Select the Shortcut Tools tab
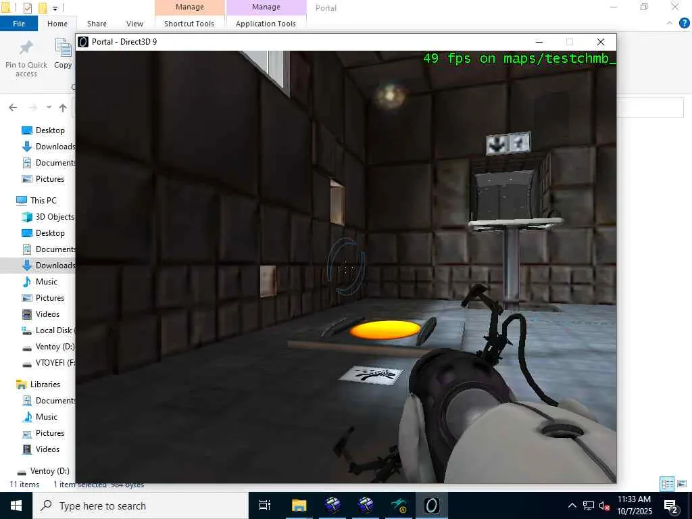This screenshot has height=519, width=692. [189, 24]
